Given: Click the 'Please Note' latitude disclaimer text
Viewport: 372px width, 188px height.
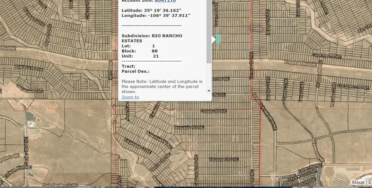Looking at the screenshot, I should tap(162, 86).
